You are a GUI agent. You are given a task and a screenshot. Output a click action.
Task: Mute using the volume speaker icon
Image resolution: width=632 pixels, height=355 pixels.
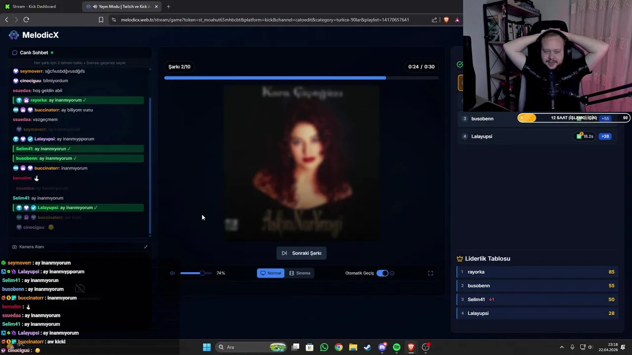click(172, 273)
